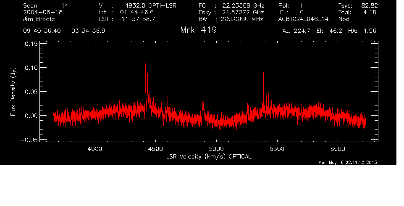Click the LSR Velocity (km/s) OPTICAL axis label
The width and height of the screenshot is (404, 206).
(x=209, y=156)
